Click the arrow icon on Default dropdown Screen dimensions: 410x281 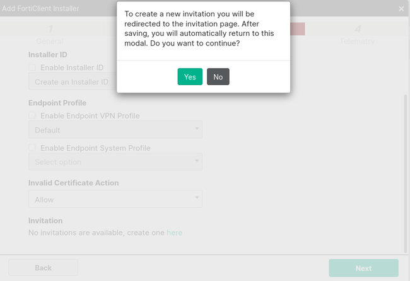[x=197, y=130]
